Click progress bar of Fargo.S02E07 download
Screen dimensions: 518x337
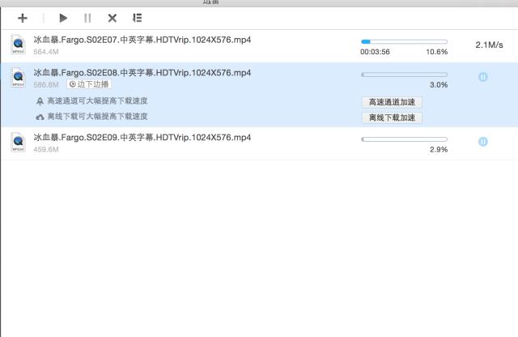tap(405, 41)
